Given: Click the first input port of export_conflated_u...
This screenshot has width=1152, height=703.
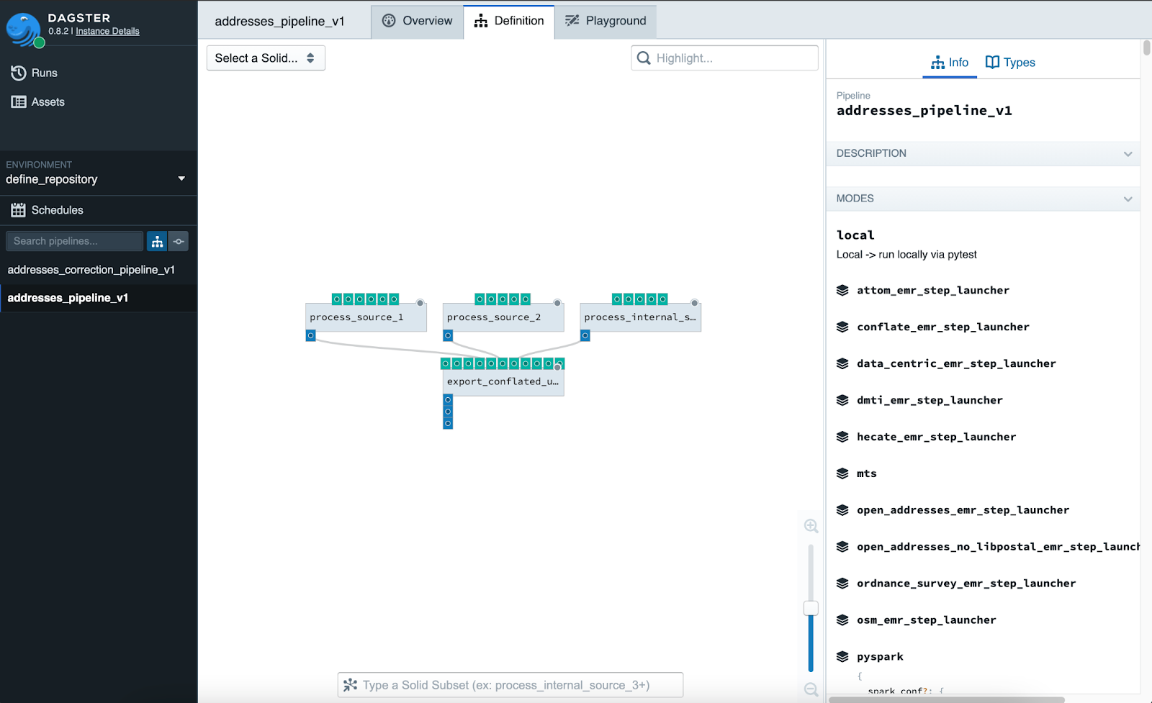Looking at the screenshot, I should [x=446, y=363].
